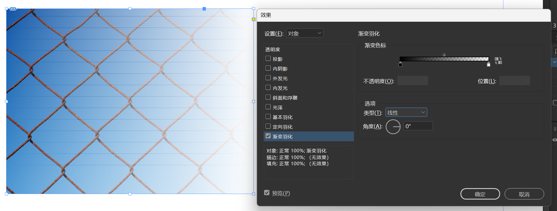The width and height of the screenshot is (557, 211).
Task: Select the 定向羽化 effect label
Action: (x=282, y=127)
